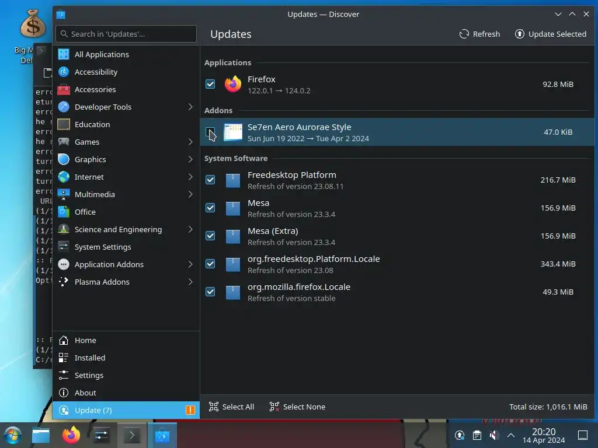Click the clipboard tray icon
This screenshot has height=448, width=598.
pyautogui.click(x=477, y=435)
